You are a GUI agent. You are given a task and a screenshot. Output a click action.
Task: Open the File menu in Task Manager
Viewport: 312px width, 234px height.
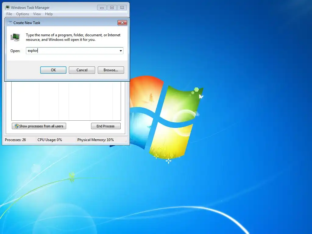pyautogui.click(x=9, y=14)
